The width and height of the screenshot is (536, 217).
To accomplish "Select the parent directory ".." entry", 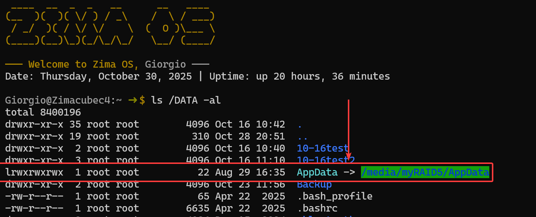I will click(x=302, y=137).
